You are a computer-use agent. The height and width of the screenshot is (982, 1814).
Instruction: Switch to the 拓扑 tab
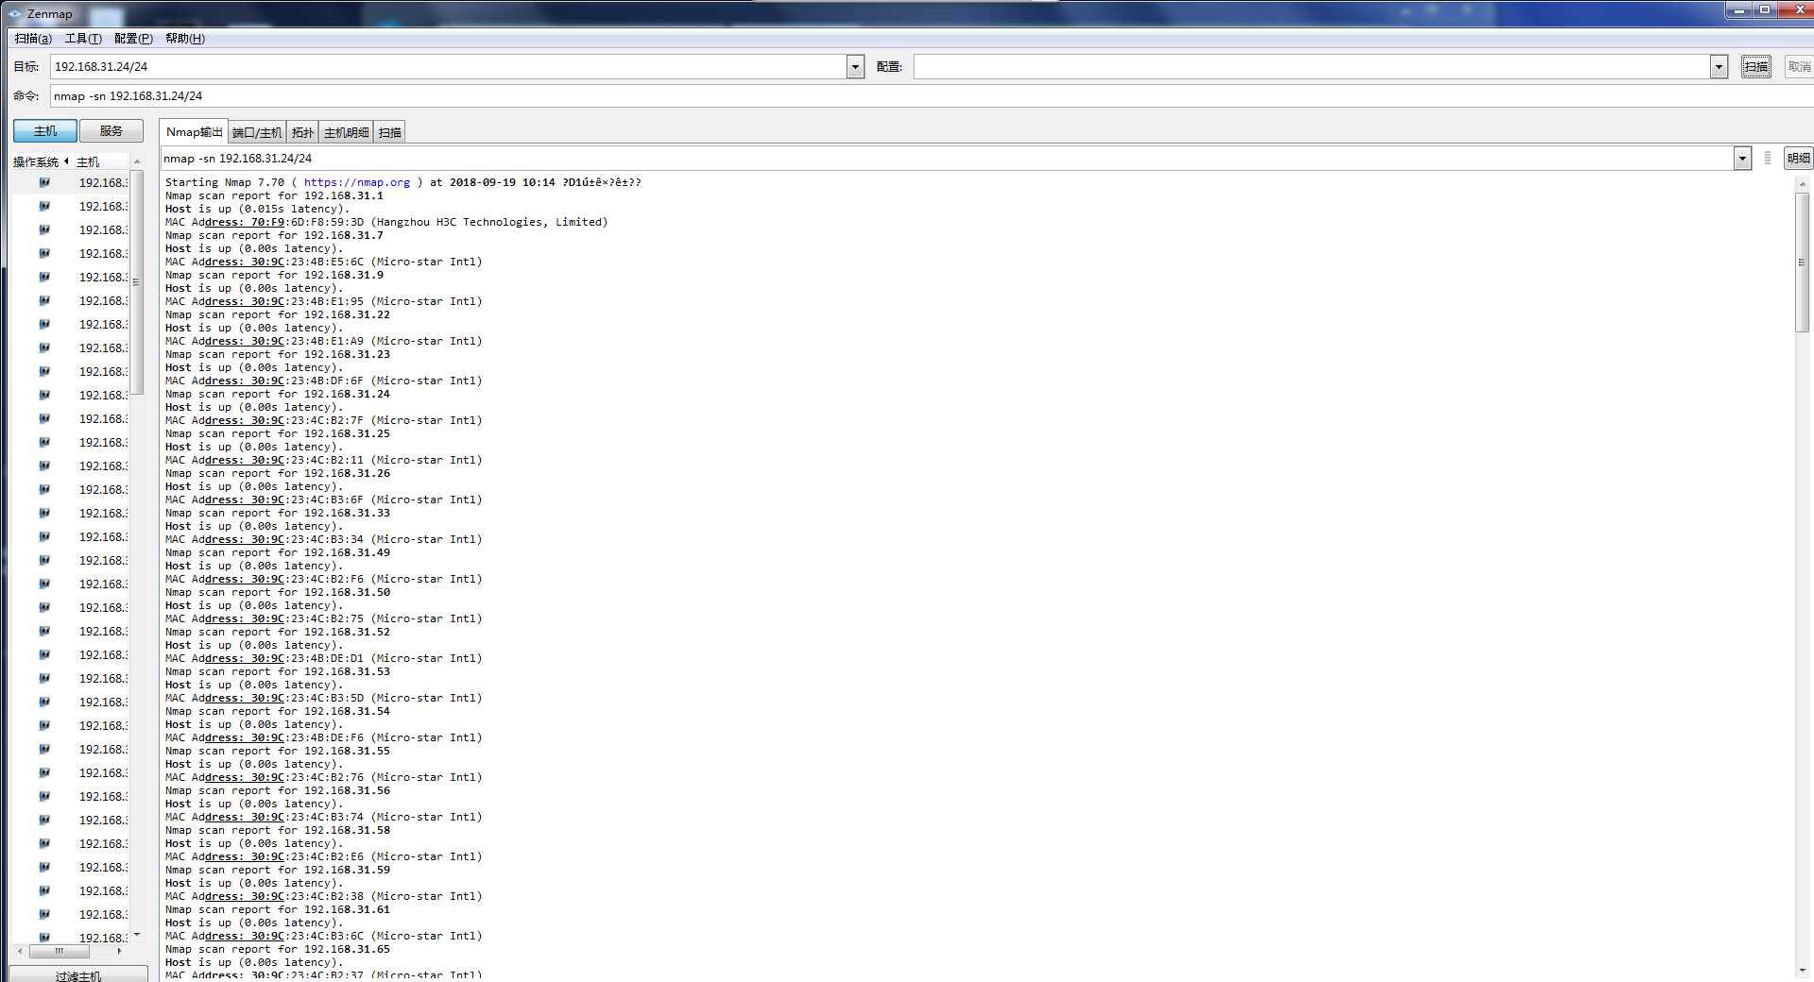tap(302, 133)
